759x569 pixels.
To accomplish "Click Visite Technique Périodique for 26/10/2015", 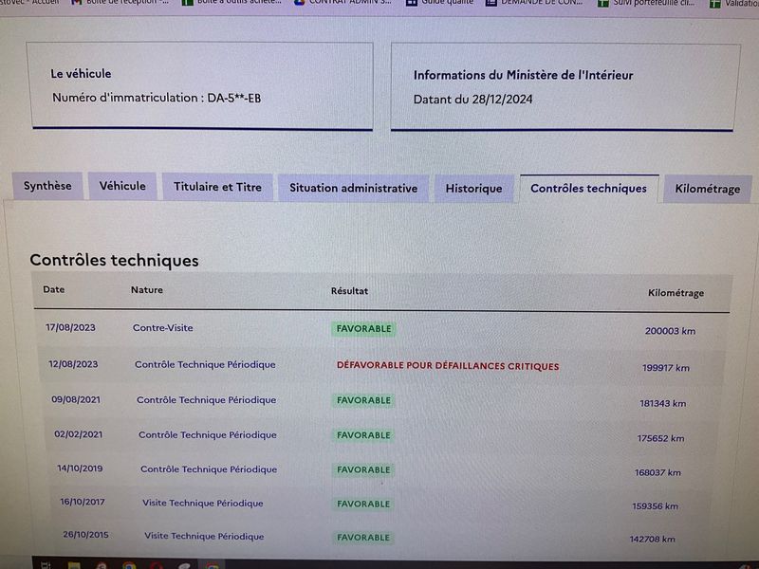I will [x=204, y=536].
